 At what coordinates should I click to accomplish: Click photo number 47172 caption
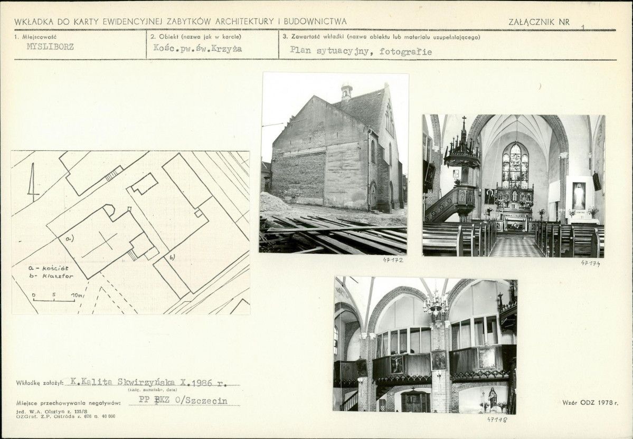coord(393,260)
